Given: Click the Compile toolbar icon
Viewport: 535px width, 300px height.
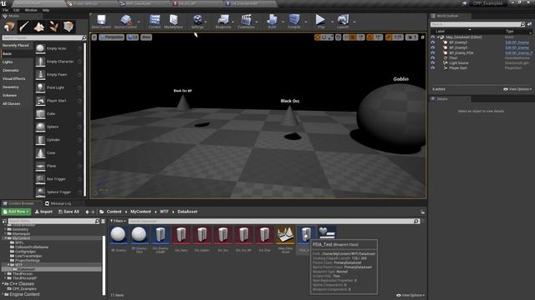Looking at the screenshot, I should (x=294, y=22).
